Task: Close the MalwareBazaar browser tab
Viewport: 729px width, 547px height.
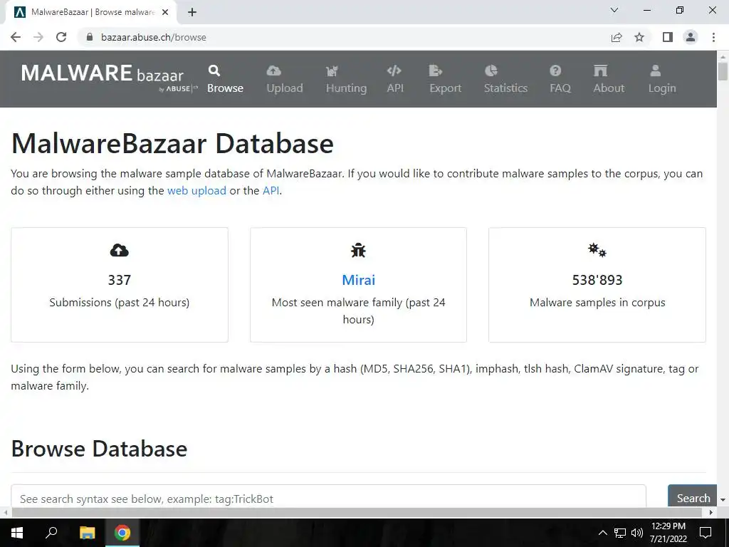Action: tap(165, 12)
